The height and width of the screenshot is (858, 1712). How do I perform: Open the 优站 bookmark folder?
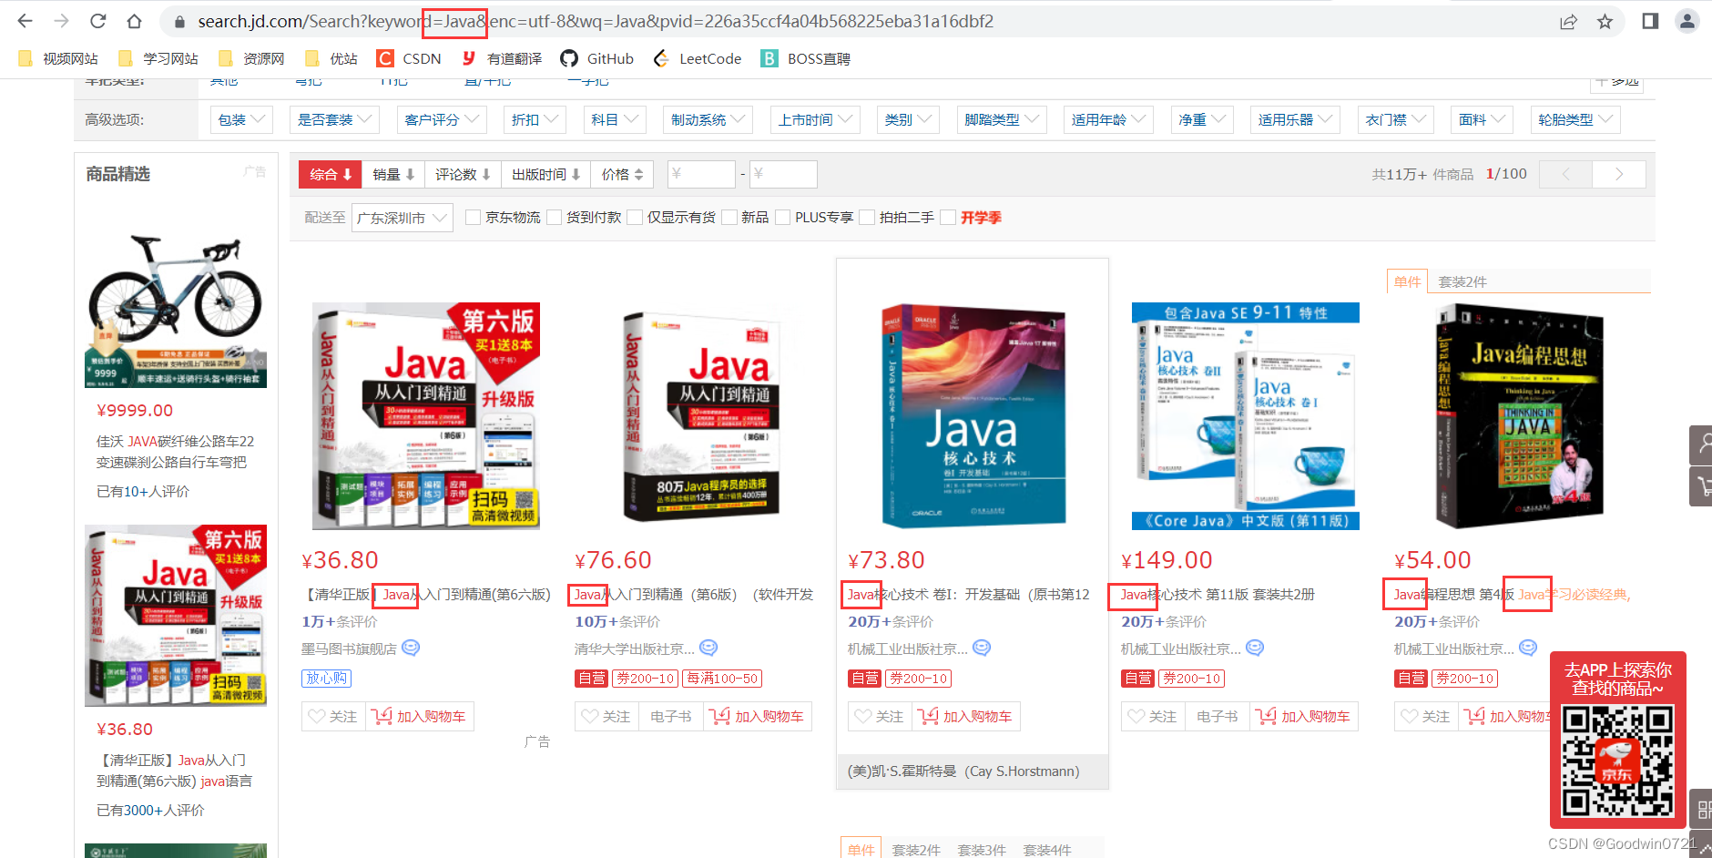pos(331,58)
